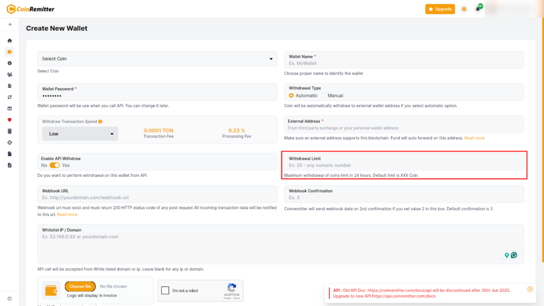
Task: Switch theme using the sun icon
Action: coord(464,9)
